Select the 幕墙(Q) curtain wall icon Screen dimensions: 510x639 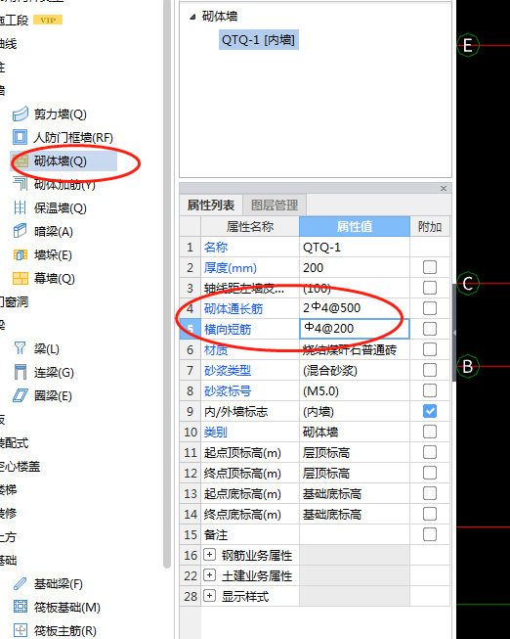tap(21, 278)
